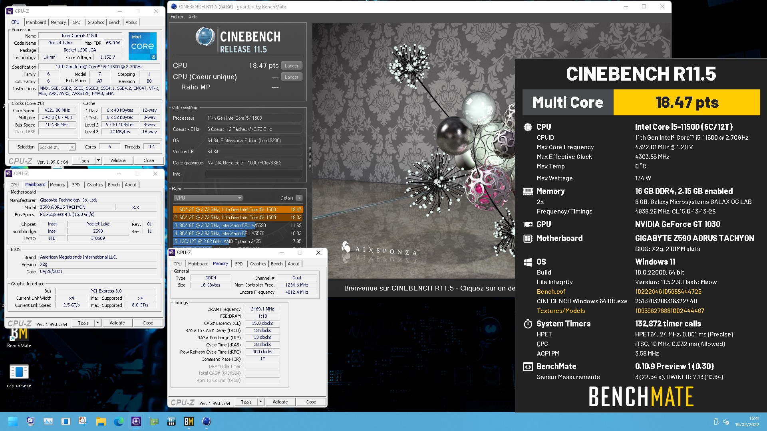Open Bench tab in CPU-Z Memory window
The image size is (767, 431).
pyautogui.click(x=277, y=264)
